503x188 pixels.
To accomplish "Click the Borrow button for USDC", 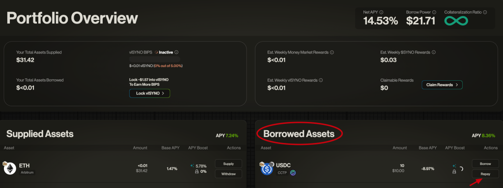I will [485, 164].
